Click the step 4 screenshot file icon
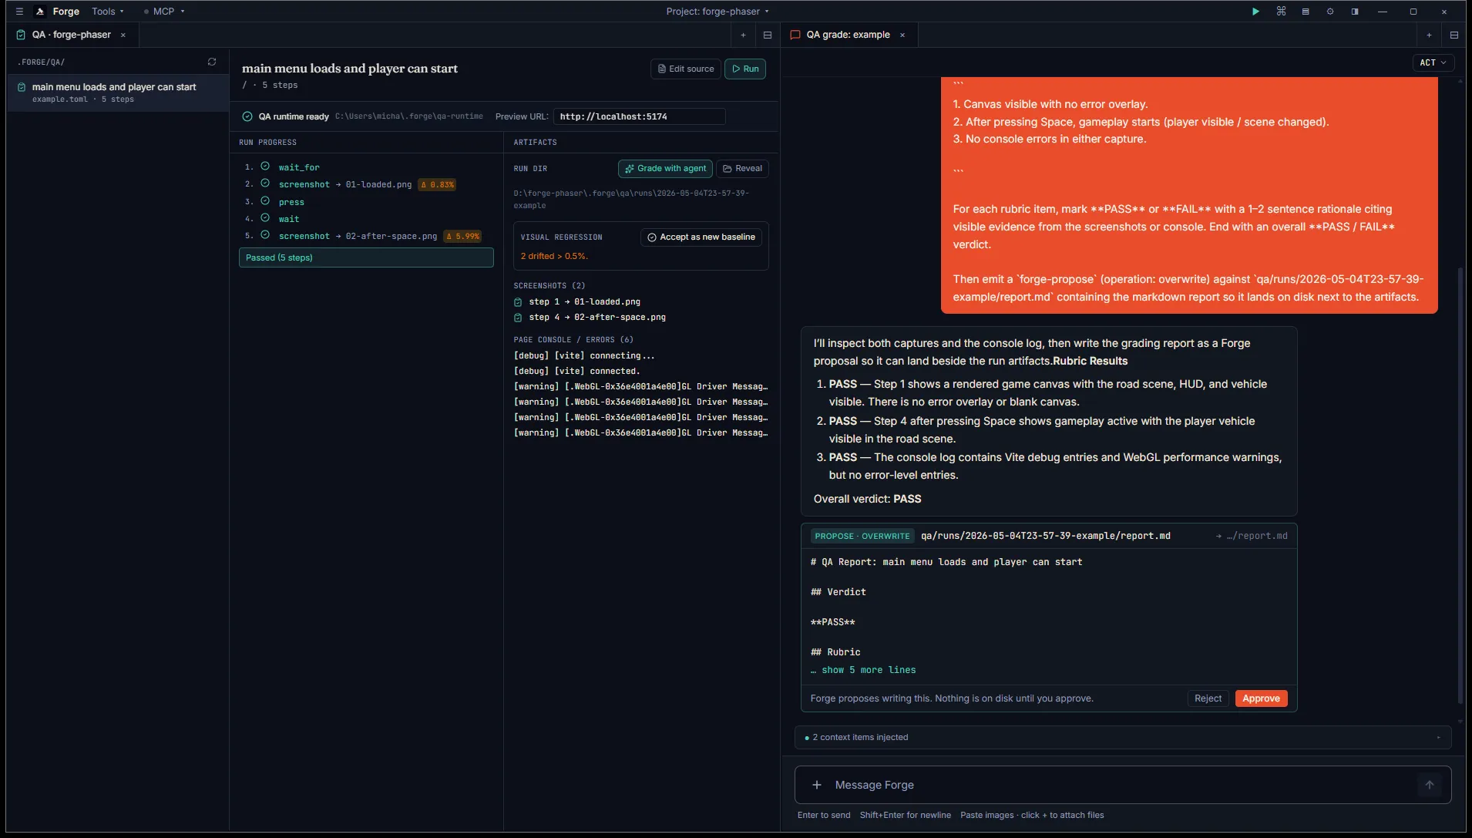The height and width of the screenshot is (838, 1472). click(518, 318)
